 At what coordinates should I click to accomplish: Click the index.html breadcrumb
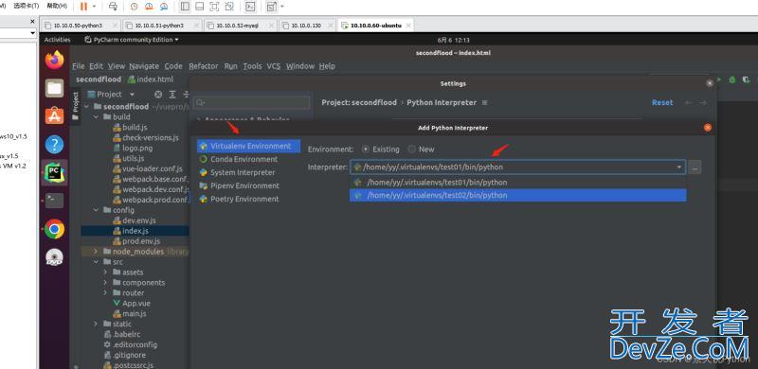[x=151, y=79]
